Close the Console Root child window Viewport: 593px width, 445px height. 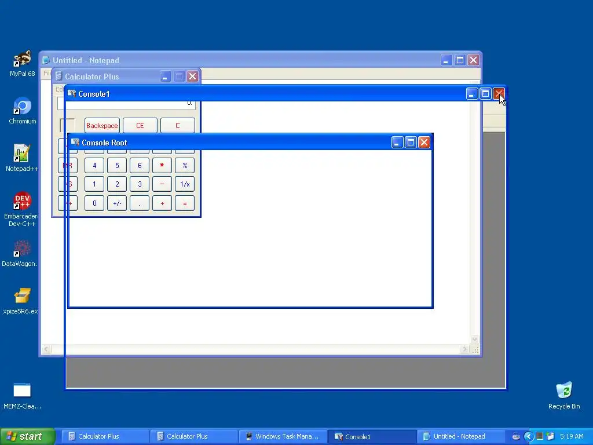[x=424, y=143]
